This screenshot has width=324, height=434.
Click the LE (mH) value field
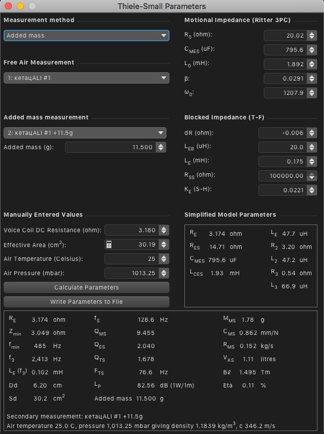[x=283, y=162]
